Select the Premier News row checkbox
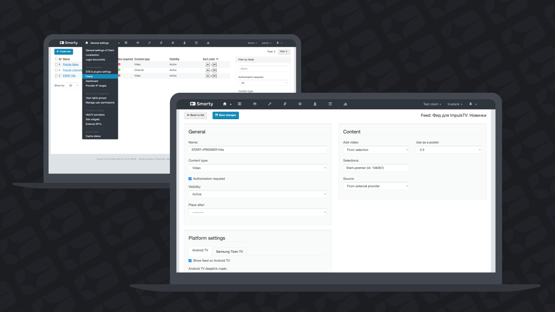This screenshot has width=555, height=312. pyautogui.click(x=56, y=64)
